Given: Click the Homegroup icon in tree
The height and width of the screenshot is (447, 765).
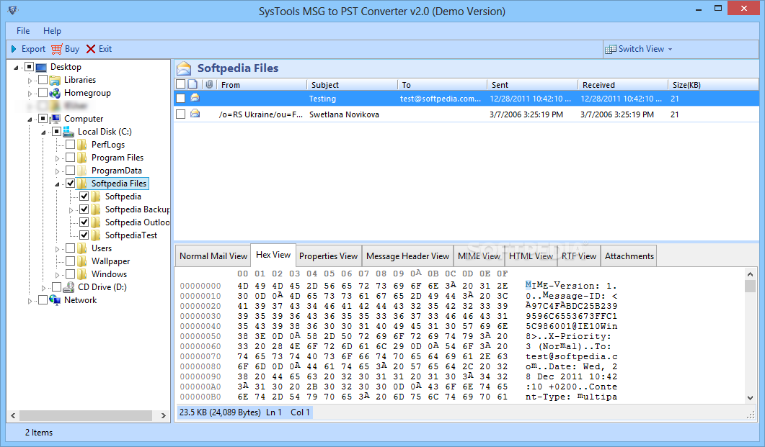Looking at the screenshot, I should coord(55,93).
